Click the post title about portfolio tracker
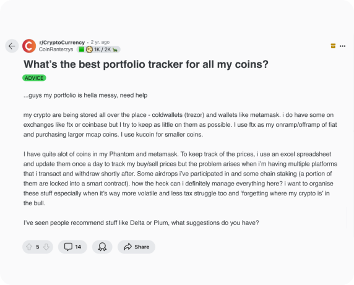The width and height of the screenshot is (354, 285). (x=146, y=64)
